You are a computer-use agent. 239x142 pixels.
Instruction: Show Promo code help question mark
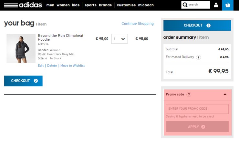coord(189,95)
